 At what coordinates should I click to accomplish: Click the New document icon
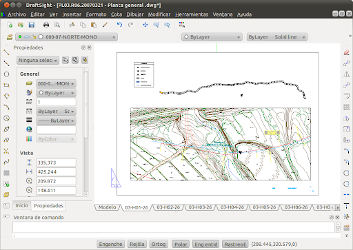10,25
